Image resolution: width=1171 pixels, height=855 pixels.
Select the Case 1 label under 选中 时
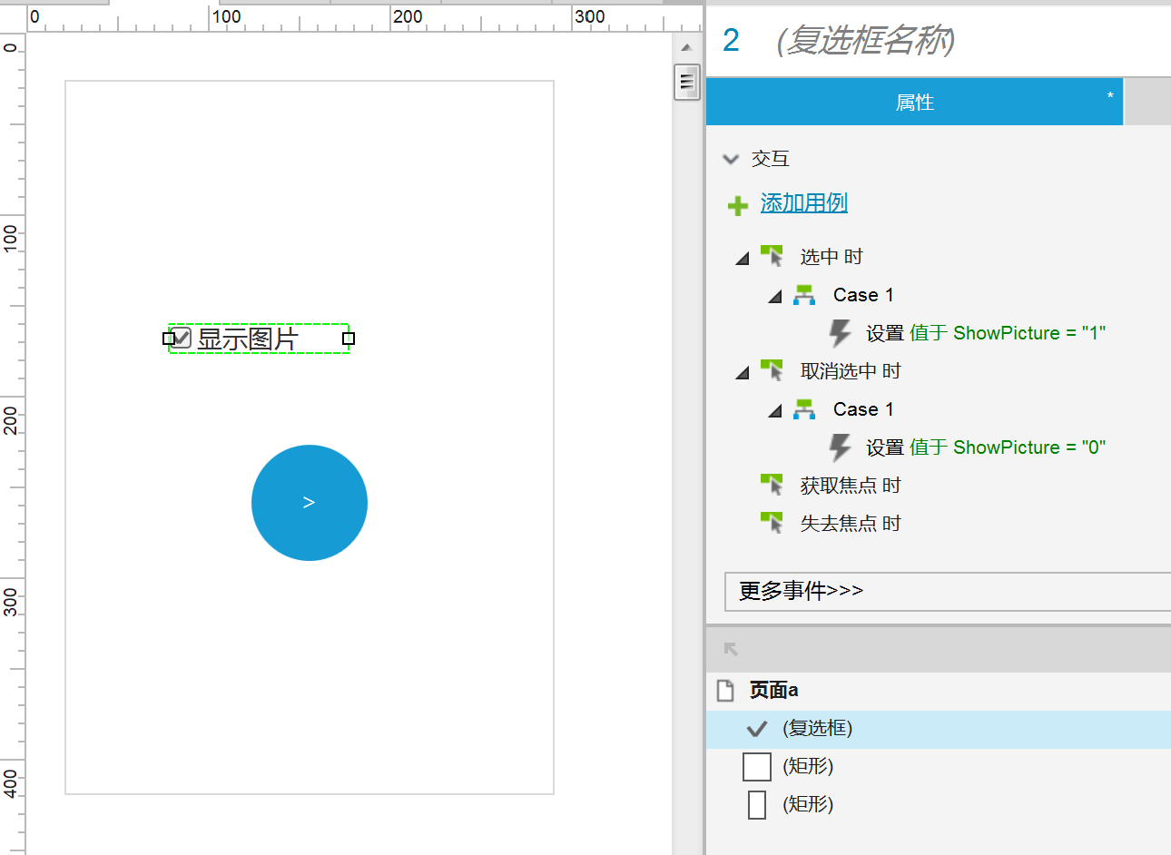click(x=863, y=295)
